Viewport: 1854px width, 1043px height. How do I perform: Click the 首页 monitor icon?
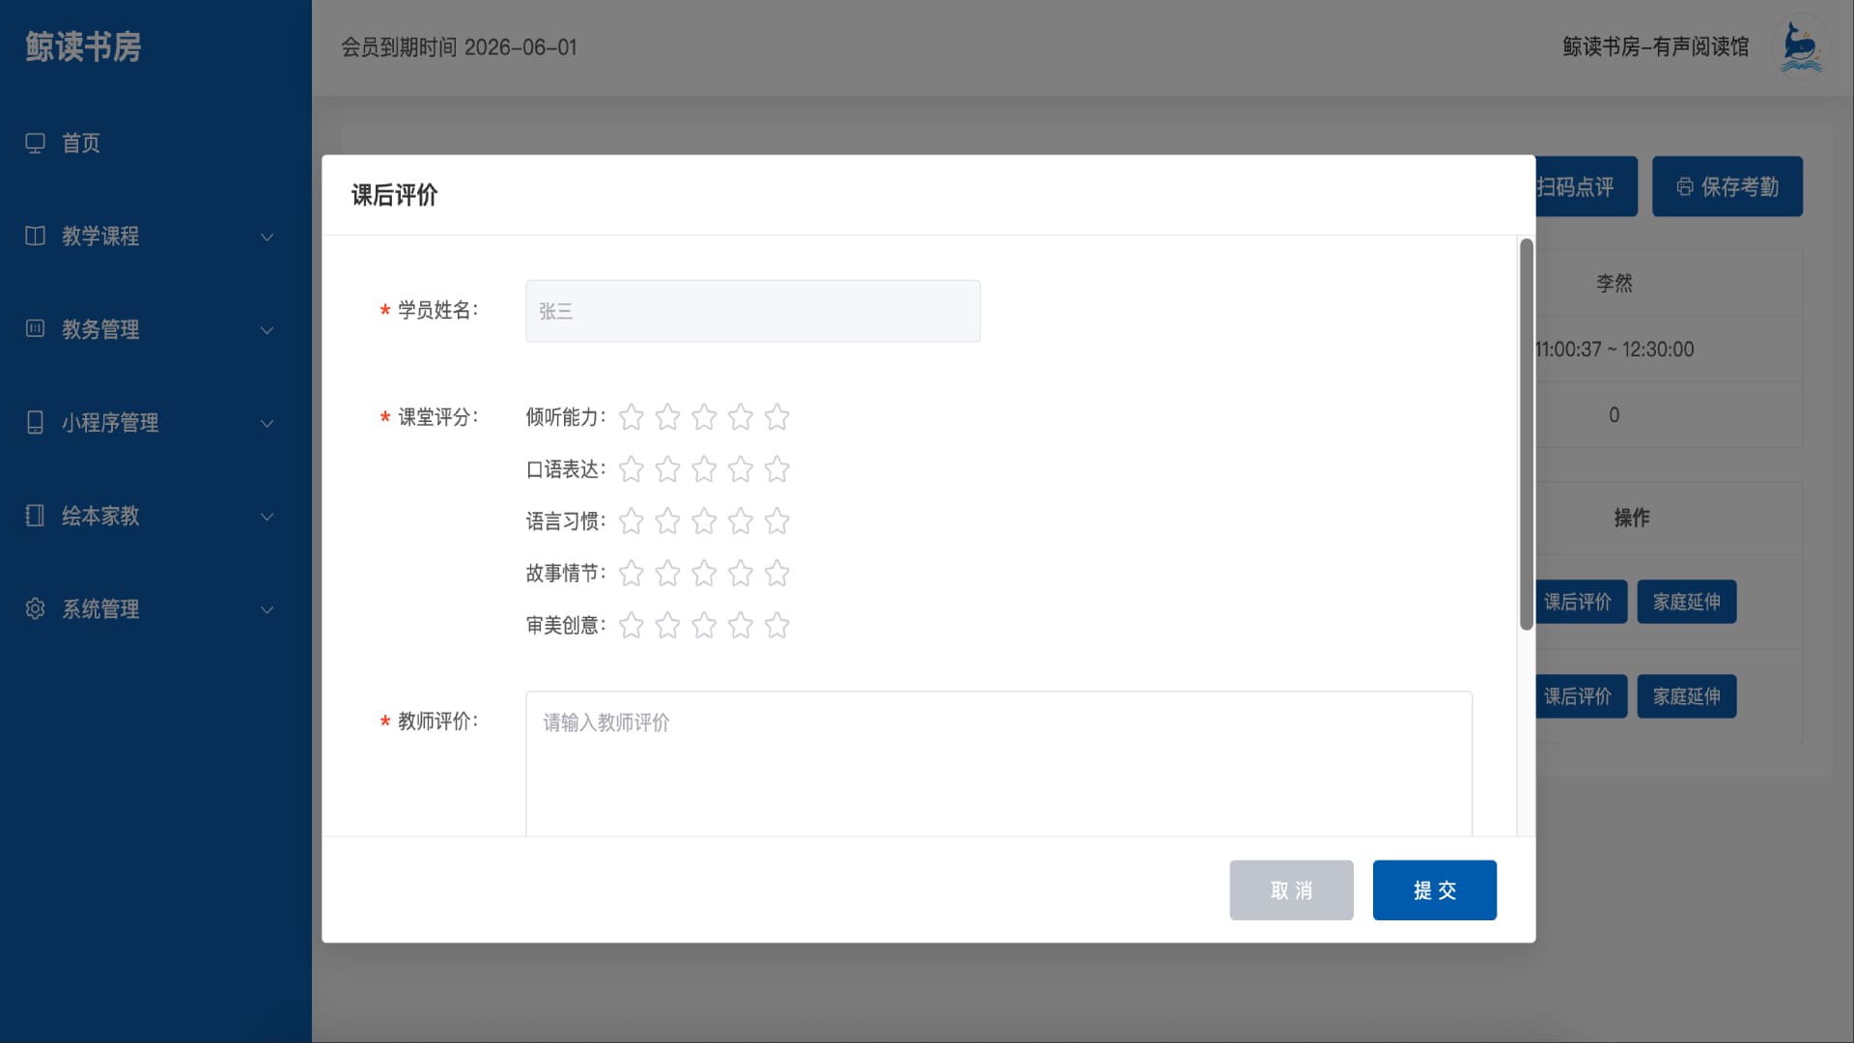(x=36, y=143)
